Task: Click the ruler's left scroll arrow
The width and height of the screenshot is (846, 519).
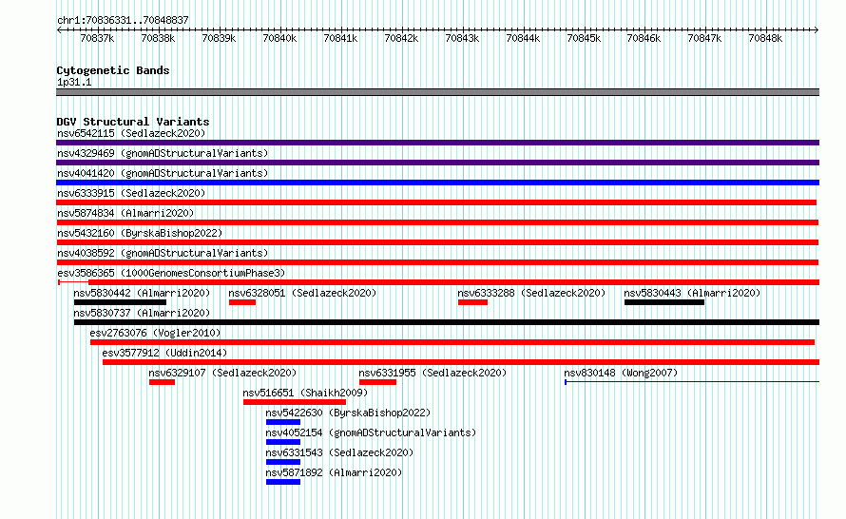Action: coord(59,30)
